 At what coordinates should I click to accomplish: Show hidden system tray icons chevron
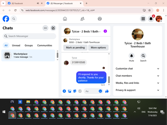(135, 112)
